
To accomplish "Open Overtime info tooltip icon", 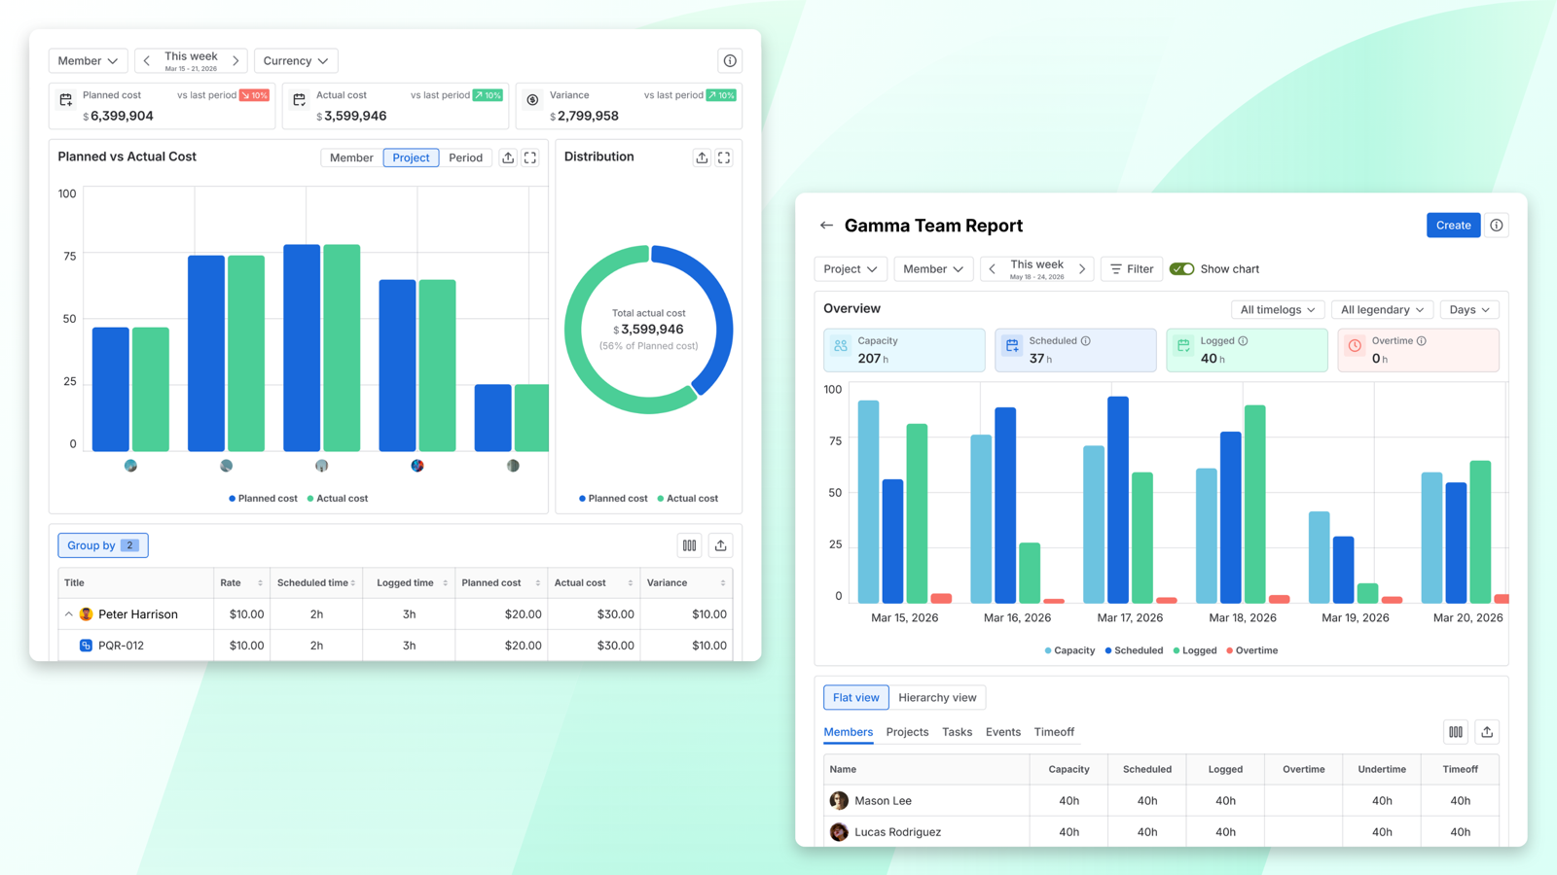I will tap(1422, 341).
